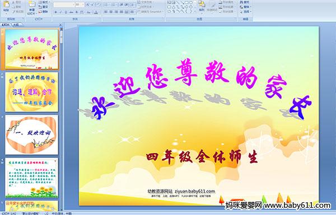
Task: Click the New Slide icon
Action: pos(32,7)
